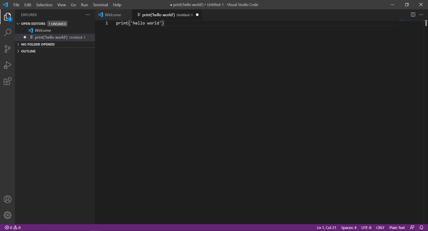Image resolution: width=428 pixels, height=231 pixels.
Task: Show errors and warnings count in status bar
Action: (x=13, y=227)
